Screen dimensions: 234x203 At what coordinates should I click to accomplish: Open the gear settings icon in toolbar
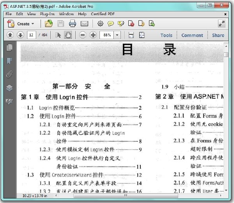point(100,23)
